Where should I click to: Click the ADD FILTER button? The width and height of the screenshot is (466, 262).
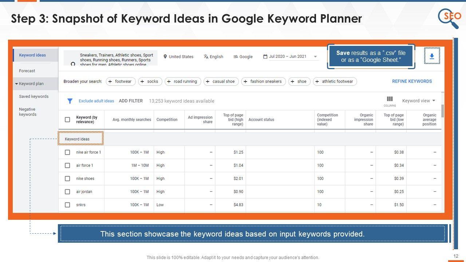point(131,101)
